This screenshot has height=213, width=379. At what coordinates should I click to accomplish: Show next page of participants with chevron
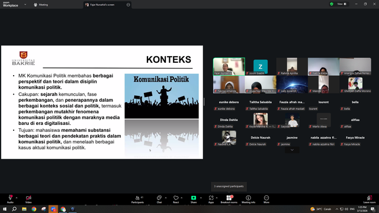292,150
